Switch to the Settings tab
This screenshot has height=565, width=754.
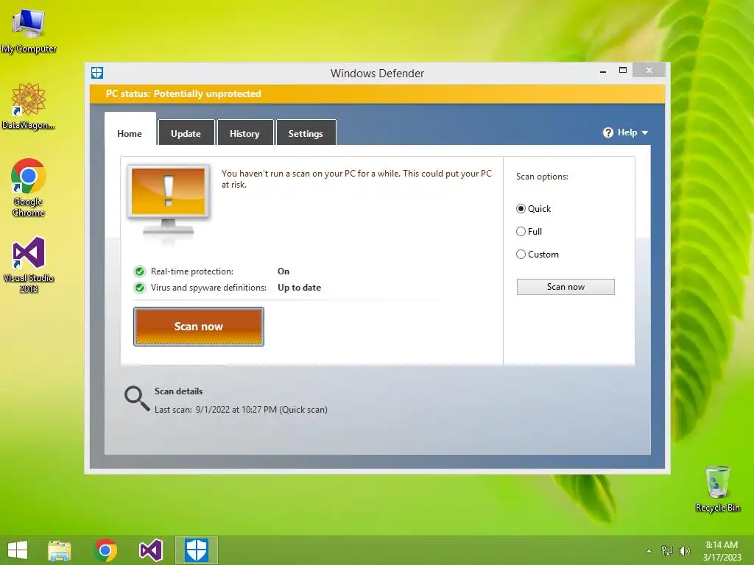coord(306,134)
